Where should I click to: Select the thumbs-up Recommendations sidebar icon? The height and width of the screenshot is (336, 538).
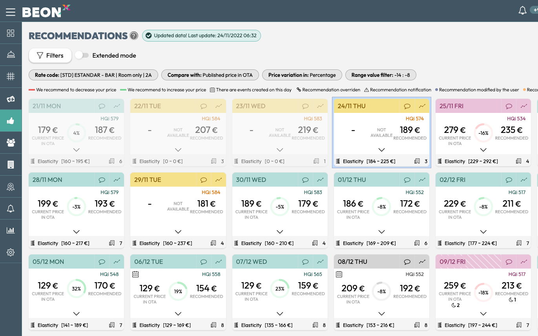11,121
